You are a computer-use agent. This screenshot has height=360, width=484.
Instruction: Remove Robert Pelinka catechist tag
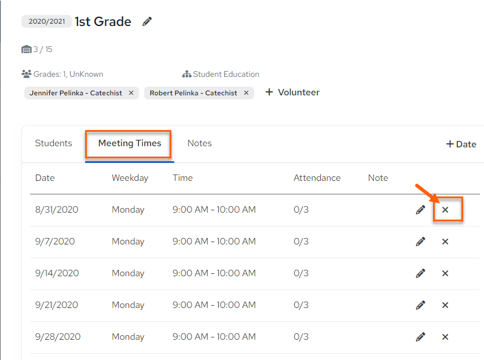tap(246, 93)
